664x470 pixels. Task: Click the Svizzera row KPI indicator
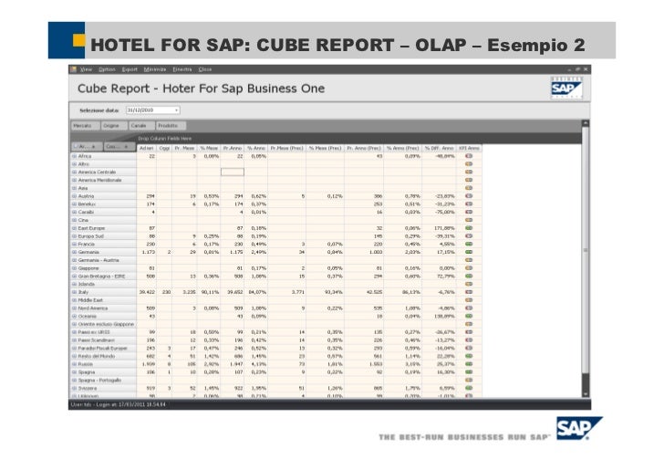[x=469, y=388]
